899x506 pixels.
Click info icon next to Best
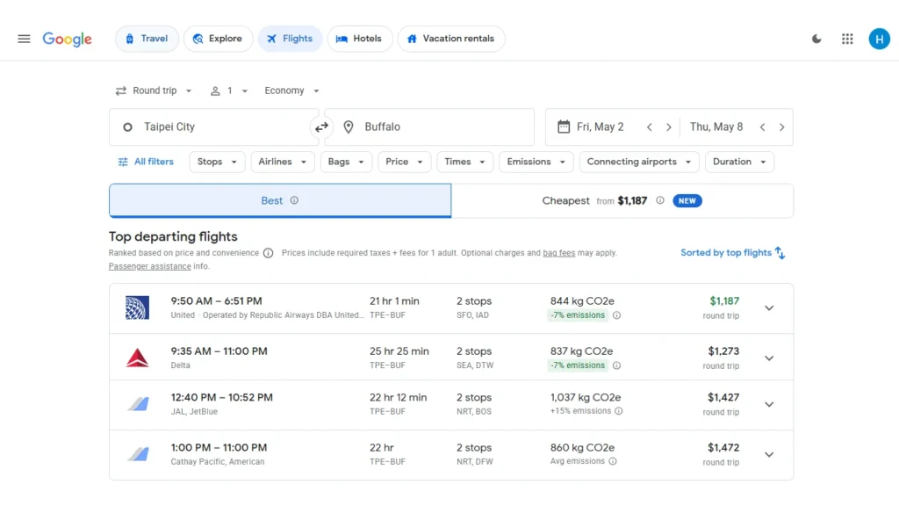294,200
